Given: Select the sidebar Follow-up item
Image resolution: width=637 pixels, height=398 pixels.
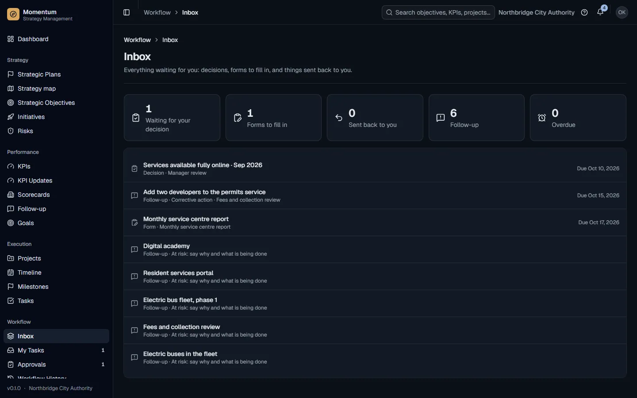Looking at the screenshot, I should [x=56, y=209].
